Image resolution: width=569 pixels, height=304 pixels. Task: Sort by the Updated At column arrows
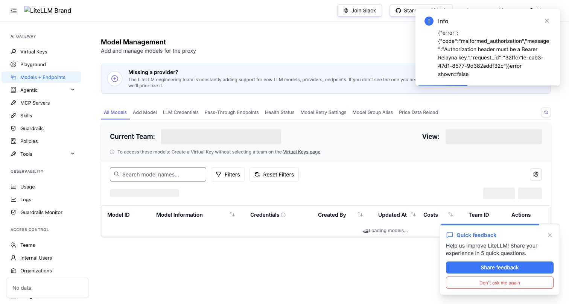tap(413, 214)
